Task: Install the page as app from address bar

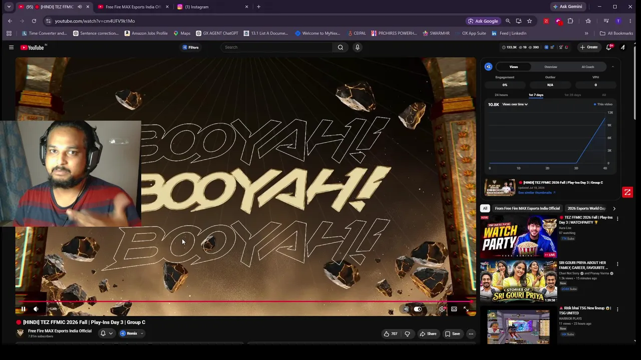Action: pyautogui.click(x=518, y=21)
